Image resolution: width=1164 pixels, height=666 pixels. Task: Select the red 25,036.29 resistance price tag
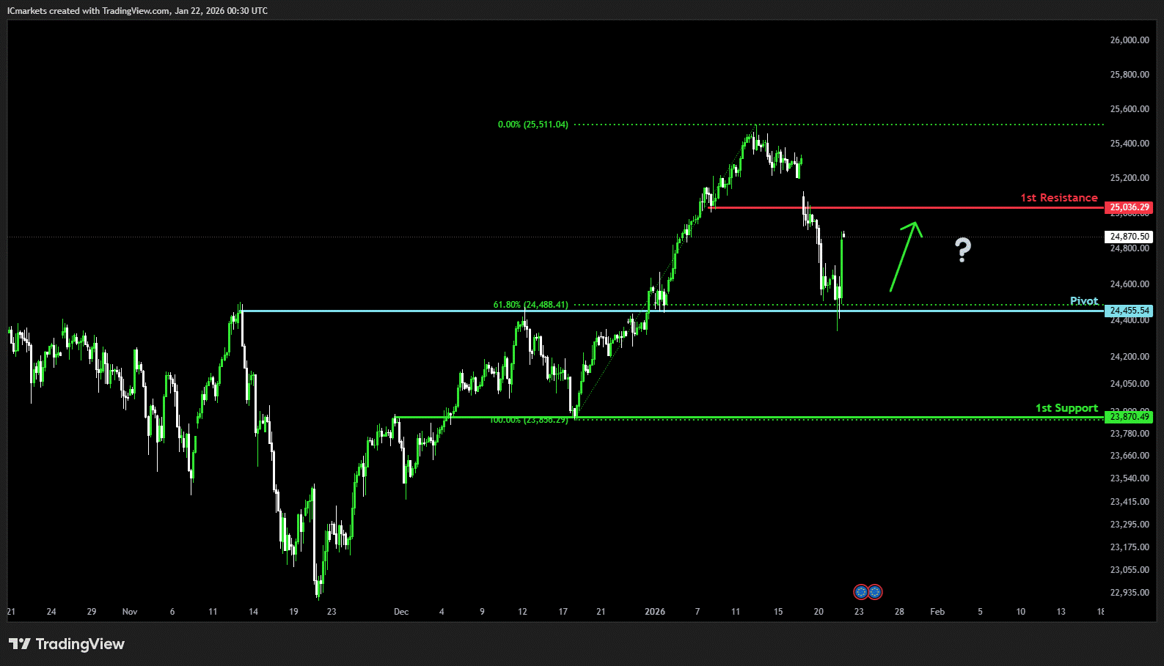[x=1129, y=207]
